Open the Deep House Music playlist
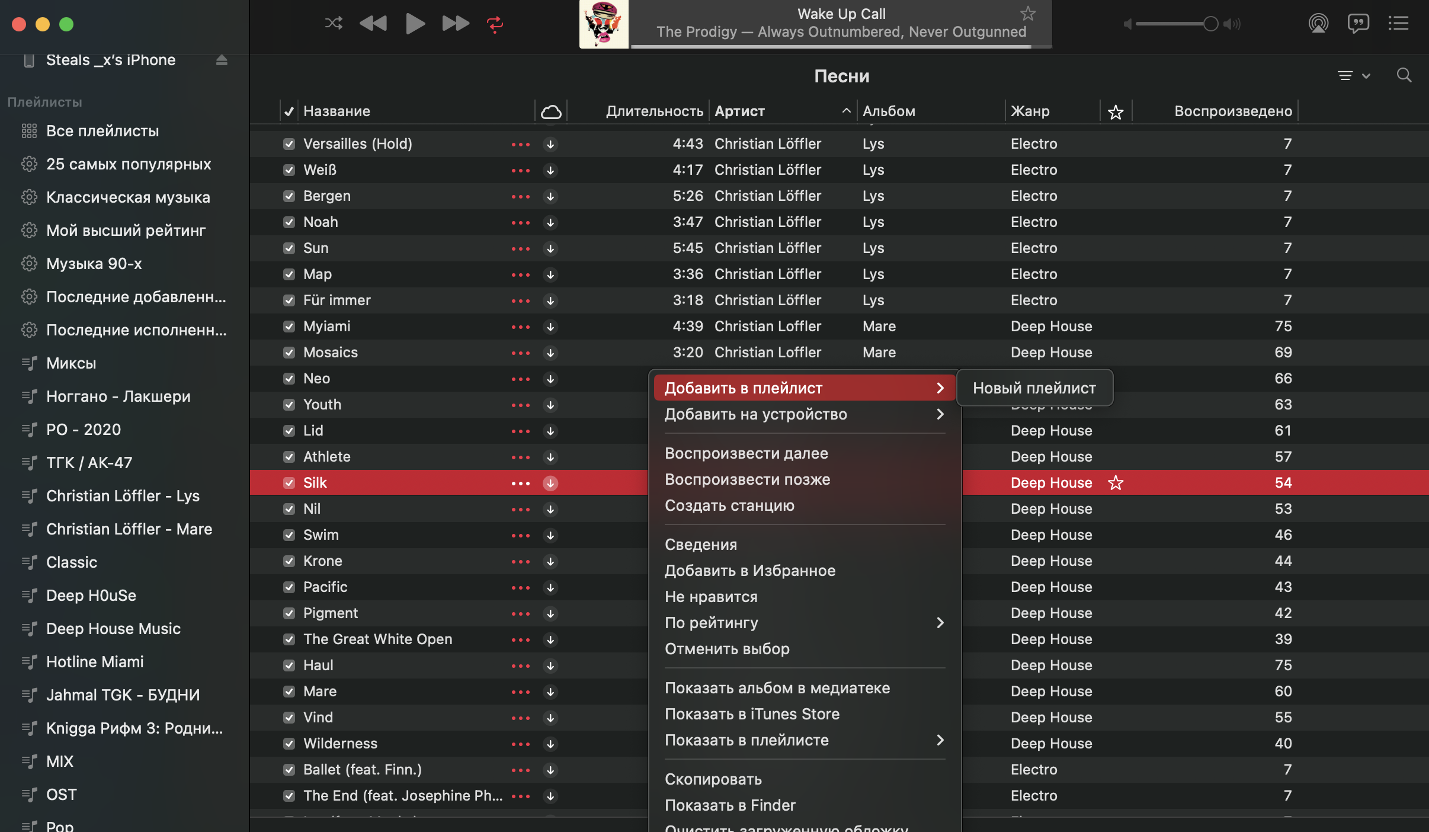 coord(113,629)
